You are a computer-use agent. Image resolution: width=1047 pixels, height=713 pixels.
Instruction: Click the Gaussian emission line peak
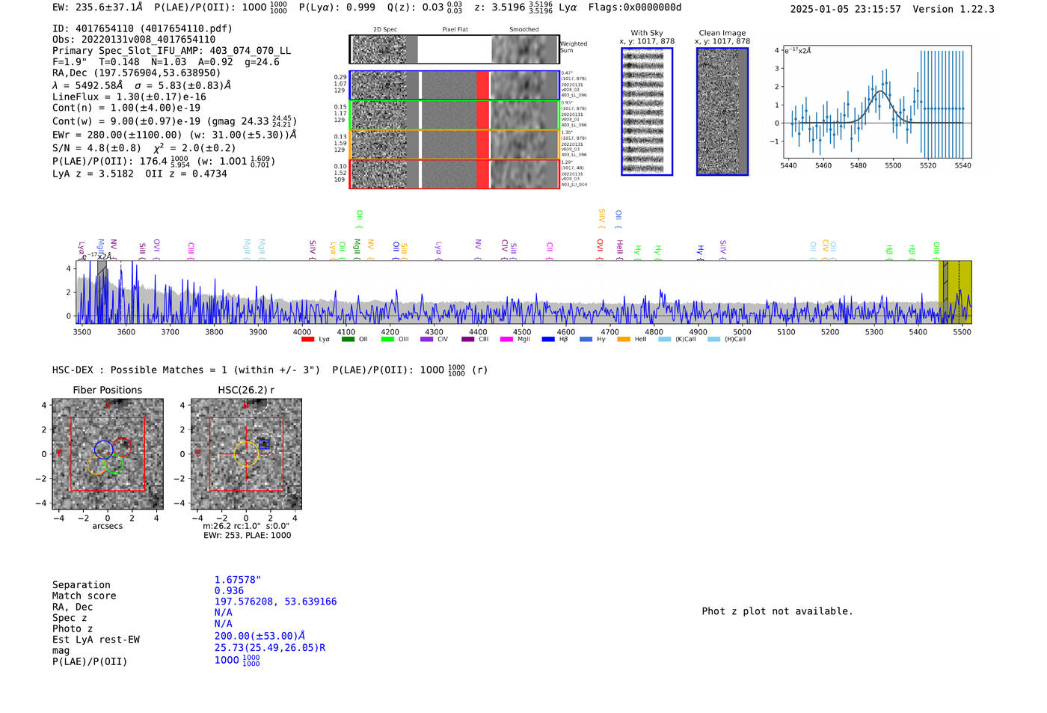coord(880,91)
